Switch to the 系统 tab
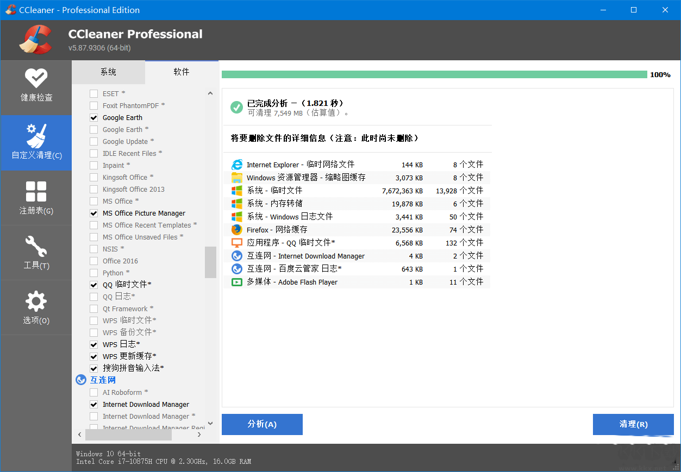Viewport: 681px width, 472px height. pos(108,72)
